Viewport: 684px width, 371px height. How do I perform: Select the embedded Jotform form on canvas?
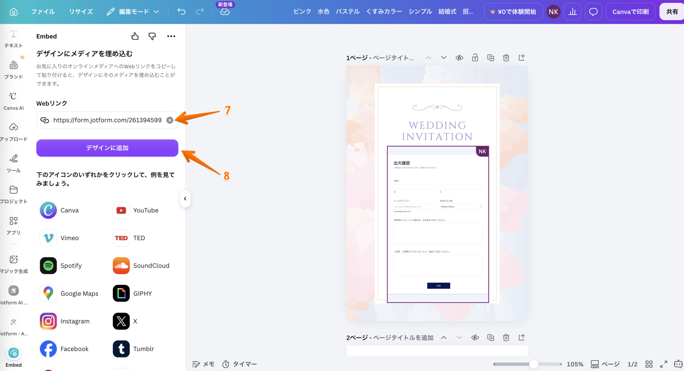coord(438,224)
